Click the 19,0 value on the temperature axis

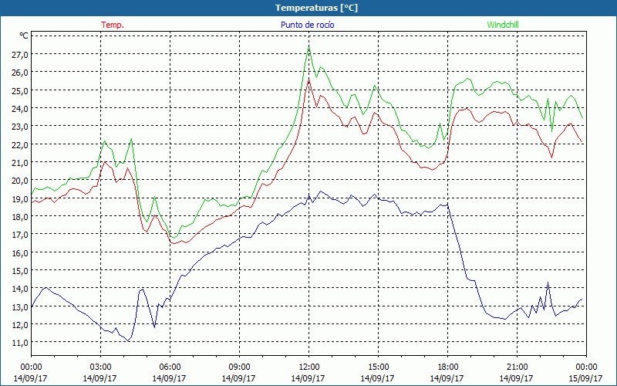click(x=20, y=198)
